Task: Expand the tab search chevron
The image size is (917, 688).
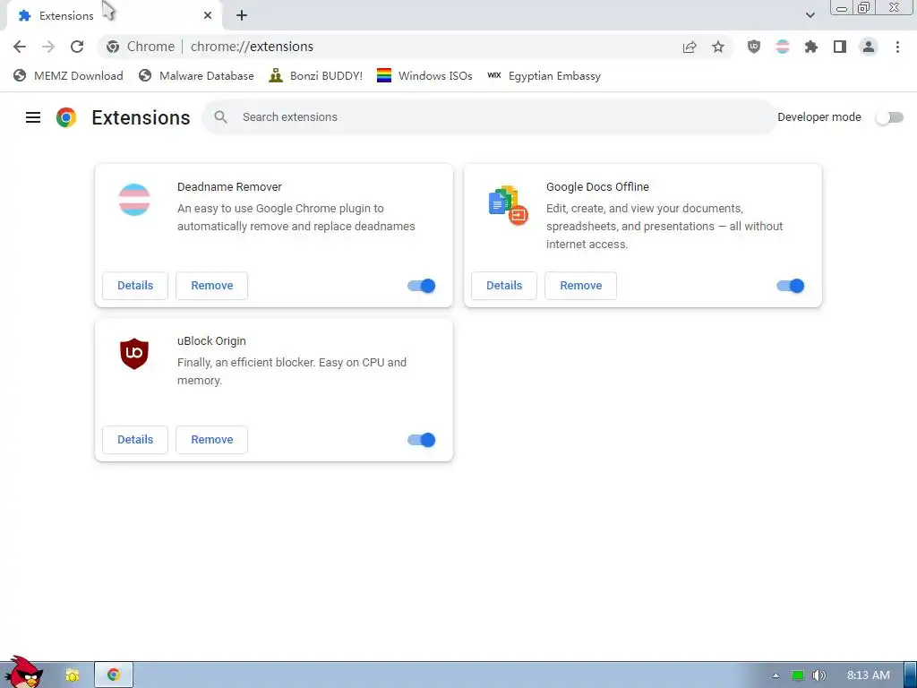Action: coord(810,15)
